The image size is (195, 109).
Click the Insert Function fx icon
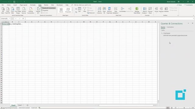[x=23, y=18]
